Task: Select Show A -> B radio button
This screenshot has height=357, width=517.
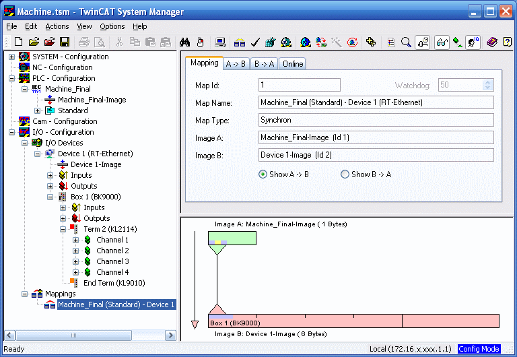Action: pos(263,174)
